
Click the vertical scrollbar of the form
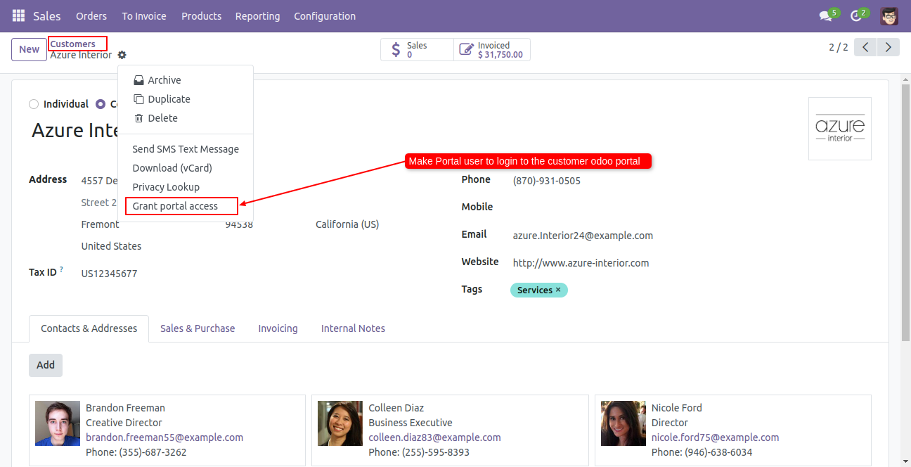[x=906, y=211]
